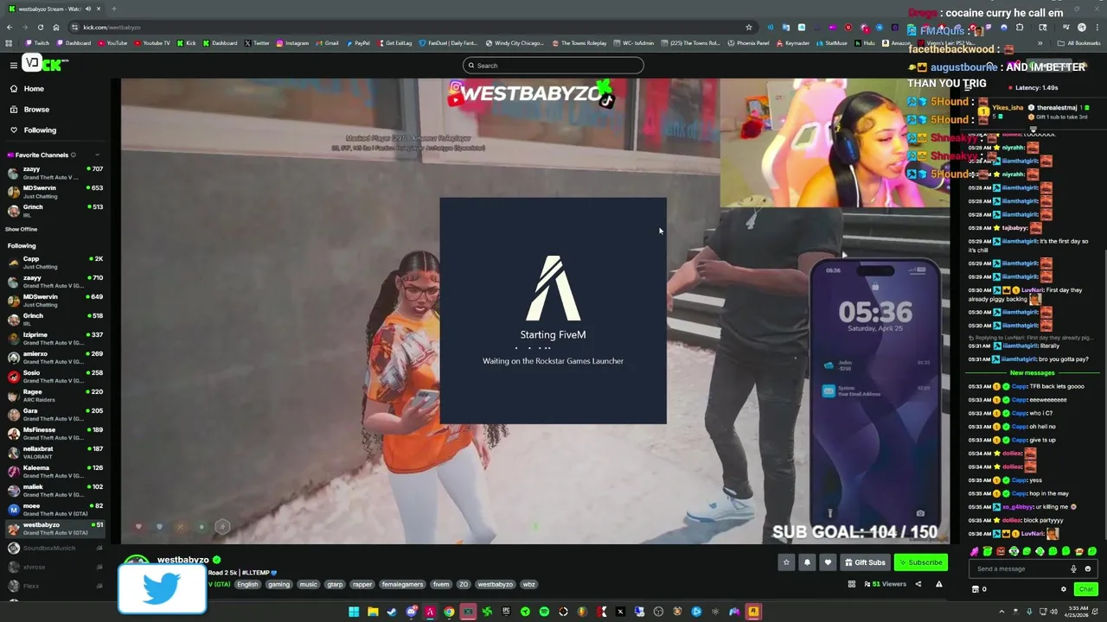Collapse the Favorite Channels section

97,155
